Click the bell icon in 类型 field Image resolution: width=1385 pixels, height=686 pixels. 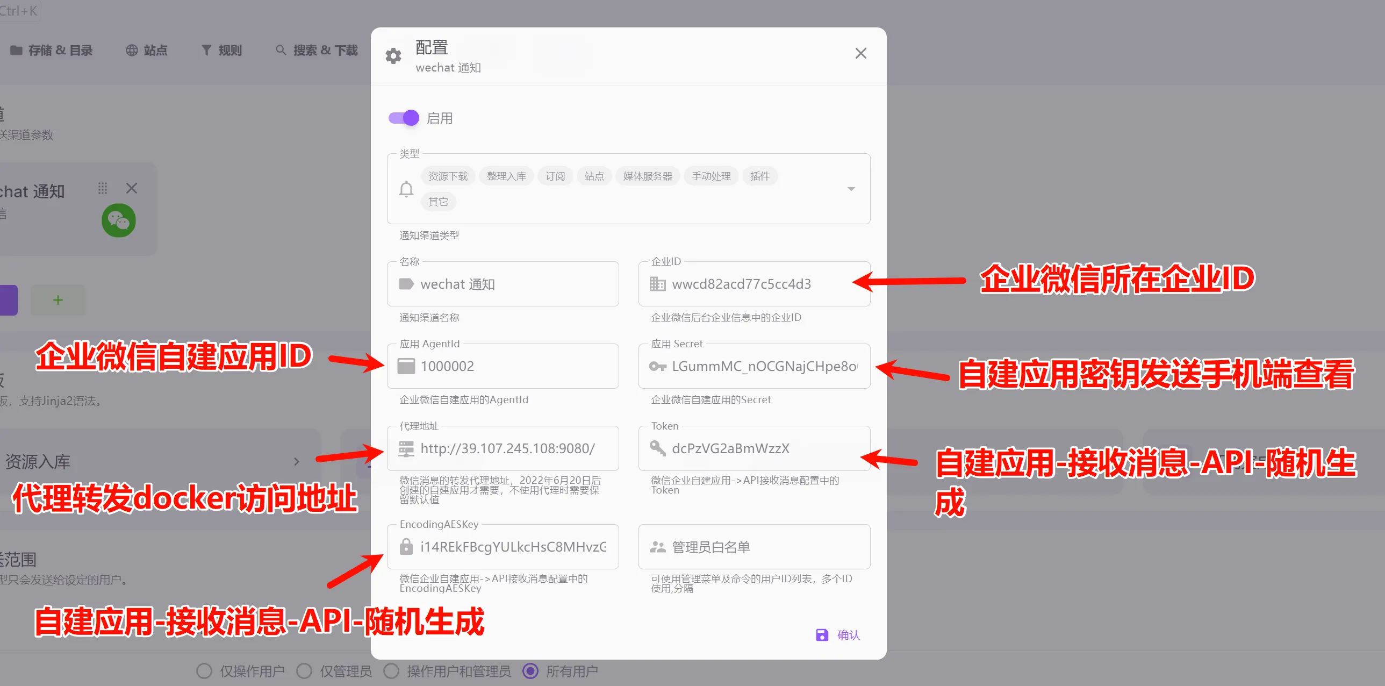click(x=406, y=189)
